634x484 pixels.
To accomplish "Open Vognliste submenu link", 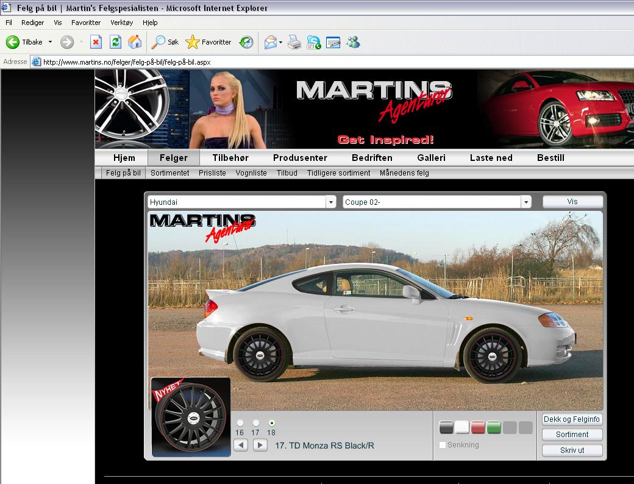I will coord(251,173).
